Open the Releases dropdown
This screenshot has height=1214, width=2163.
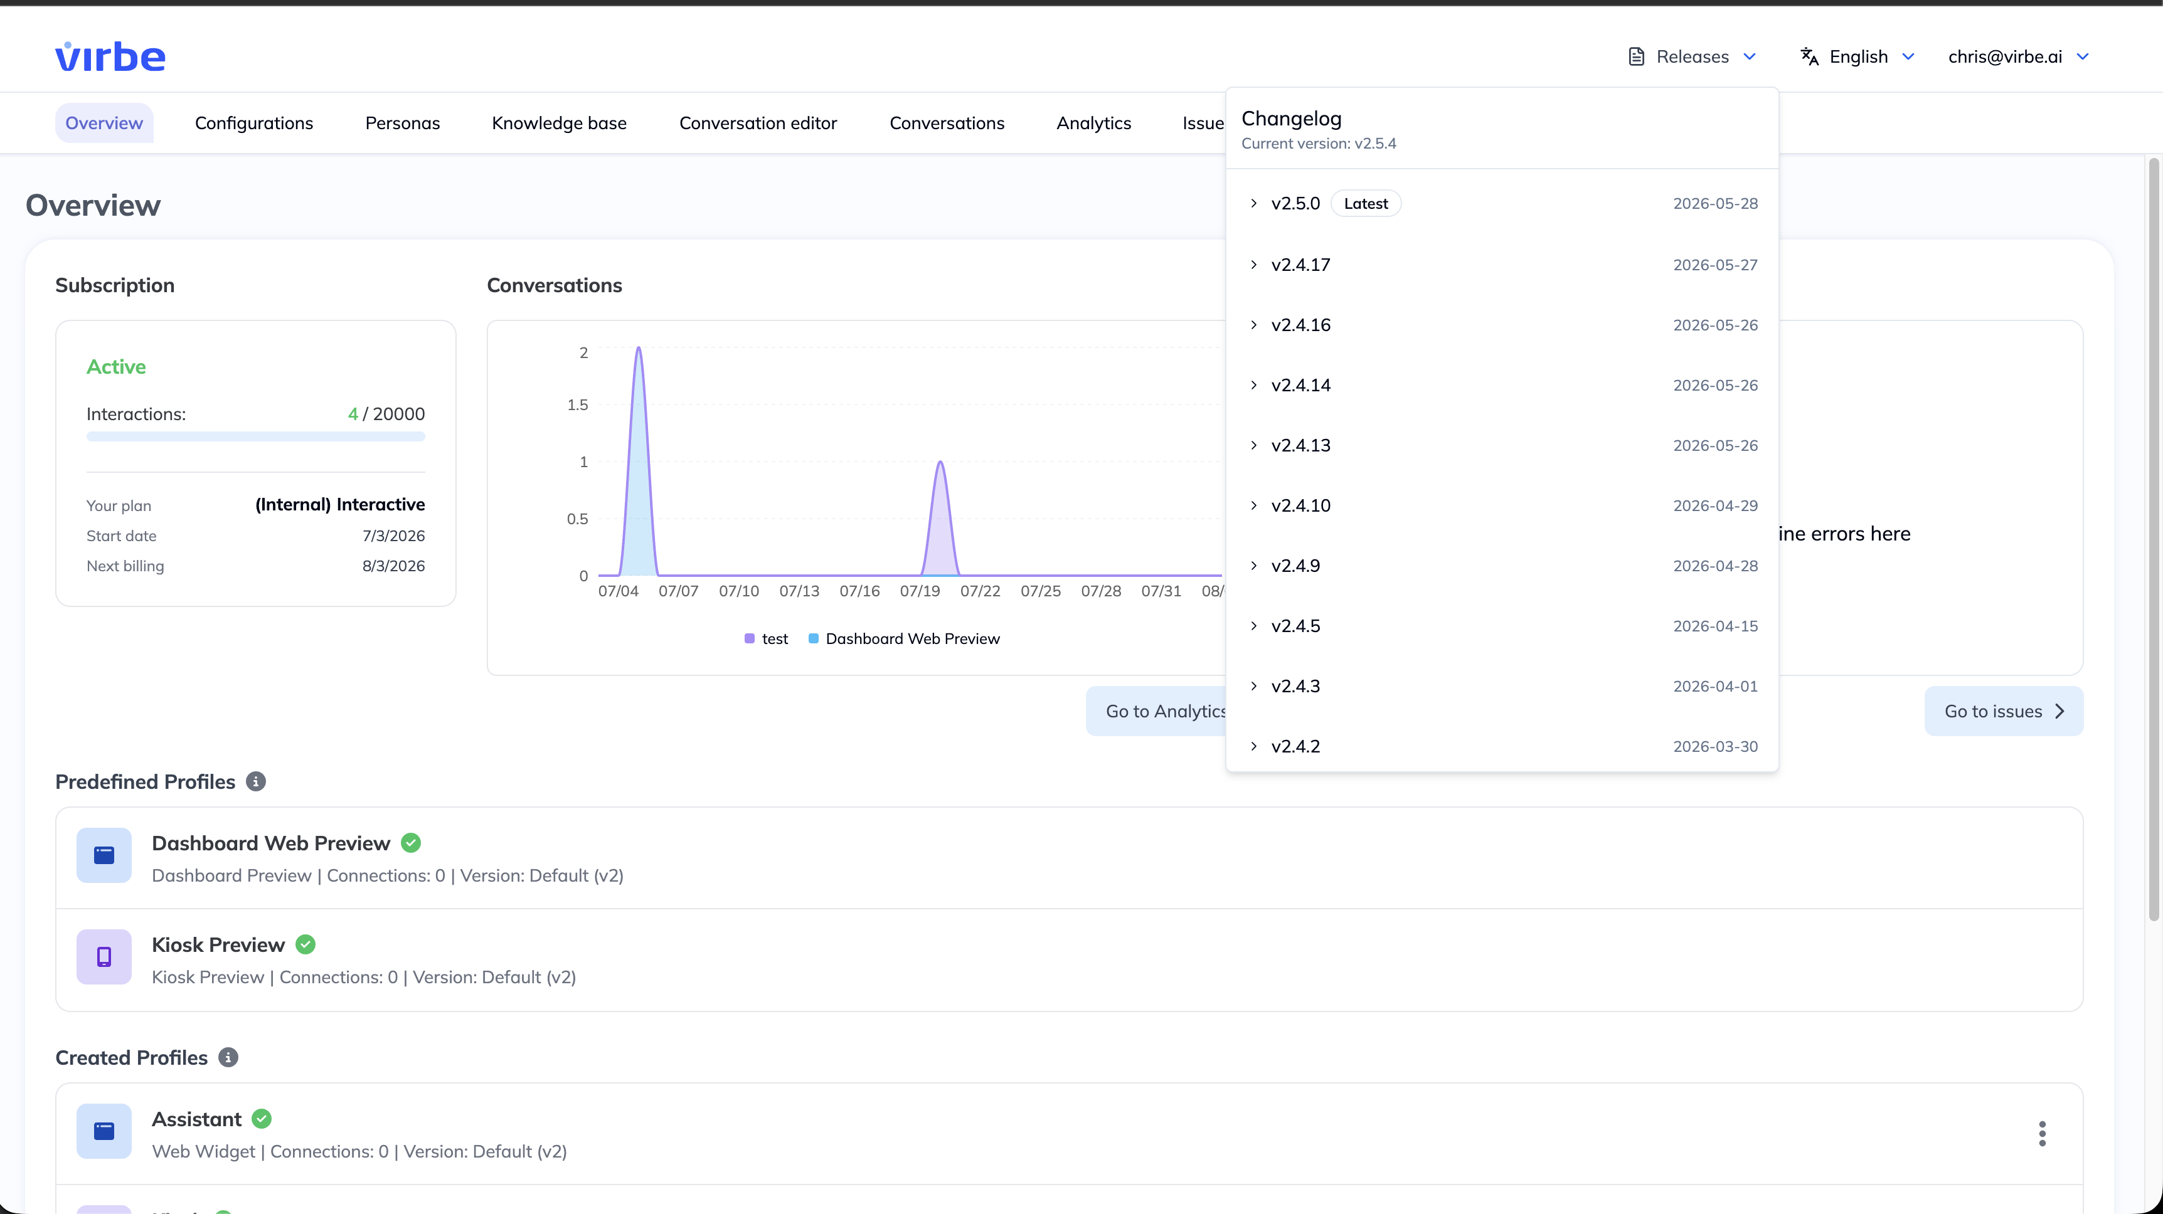click(x=1692, y=56)
